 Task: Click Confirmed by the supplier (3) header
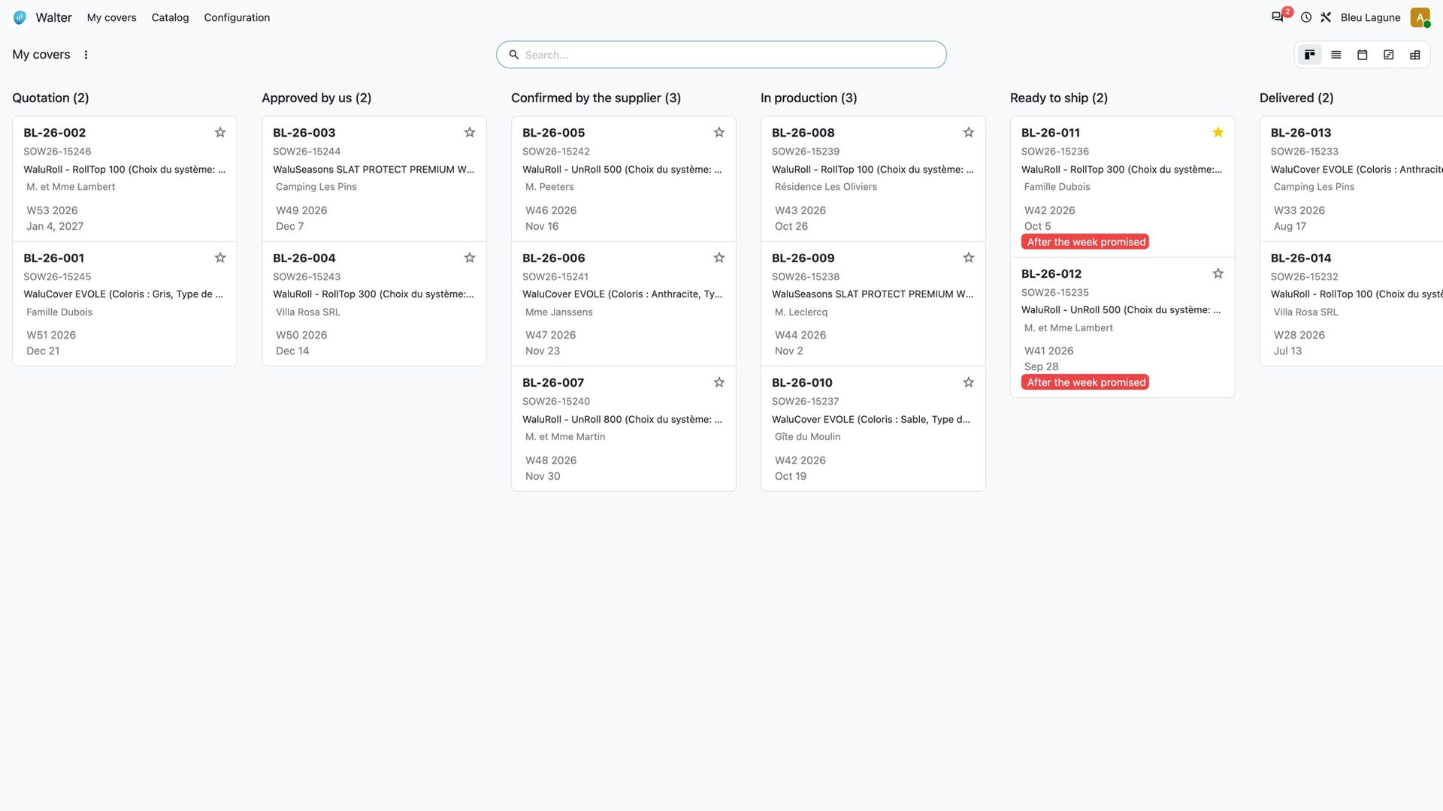[596, 98]
